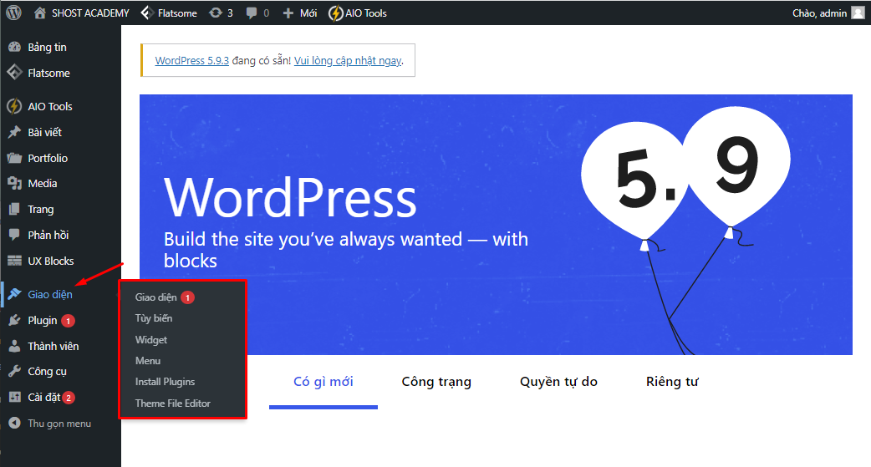Open Cài đặt settings in sidebar
The height and width of the screenshot is (467, 871).
44,397
